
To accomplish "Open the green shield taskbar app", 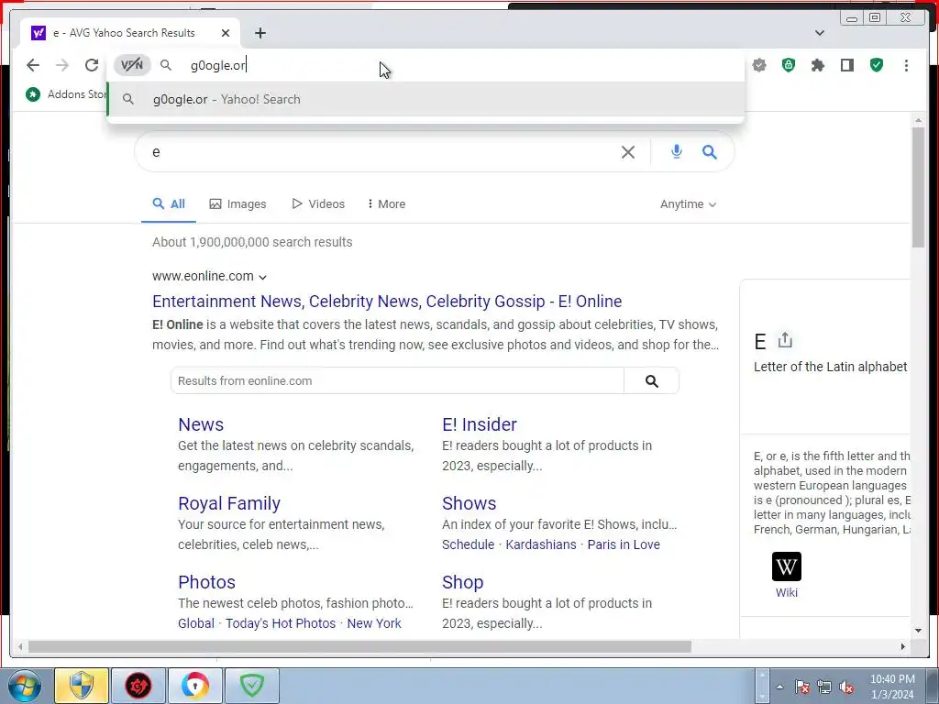I will pos(252,686).
